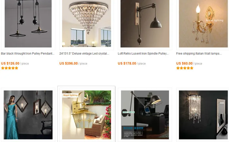This screenshot has height=142, width=229.
Task: Open the crystal ceiling chandelier product image
Action: 86,23
